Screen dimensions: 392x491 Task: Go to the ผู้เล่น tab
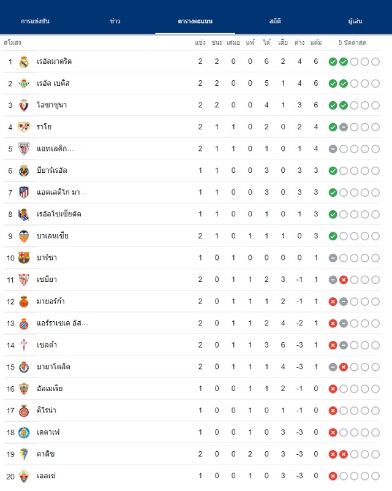click(x=355, y=21)
